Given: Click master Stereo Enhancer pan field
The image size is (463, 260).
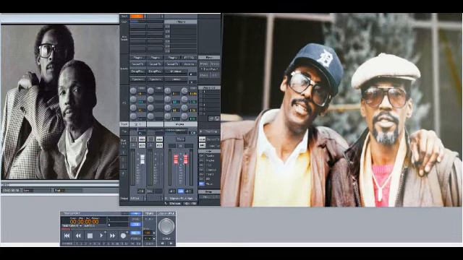Looking at the screenshot, I should pos(177,130).
